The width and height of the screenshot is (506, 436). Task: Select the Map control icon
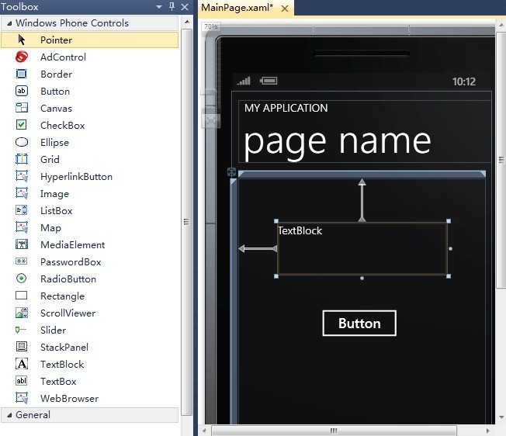21,227
